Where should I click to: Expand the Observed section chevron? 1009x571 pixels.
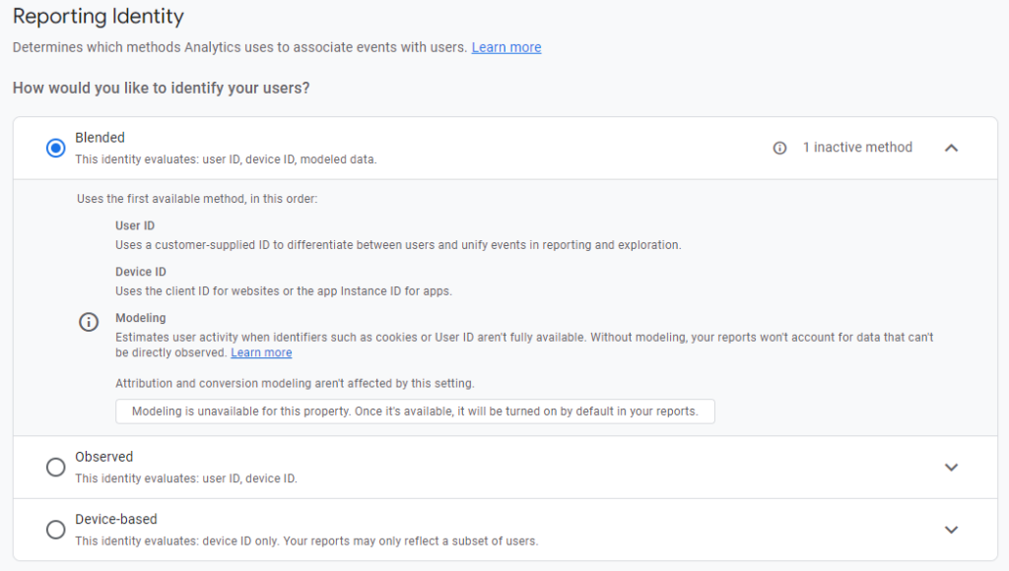951,467
